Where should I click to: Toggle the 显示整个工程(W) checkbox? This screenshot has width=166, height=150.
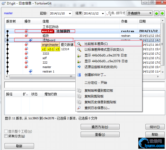6,131
